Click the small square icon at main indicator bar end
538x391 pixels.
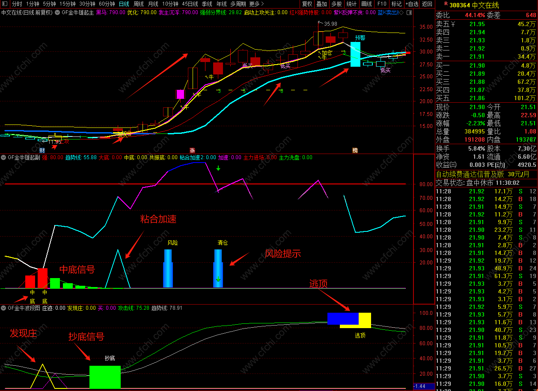point(409,12)
